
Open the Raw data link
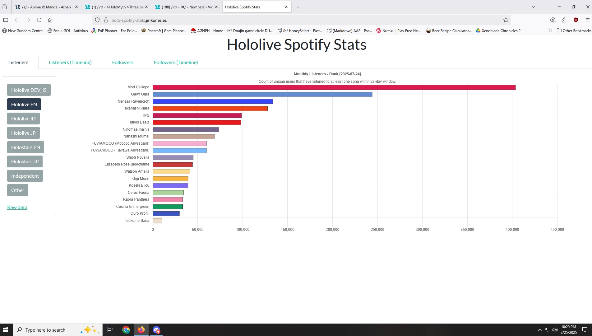17,207
